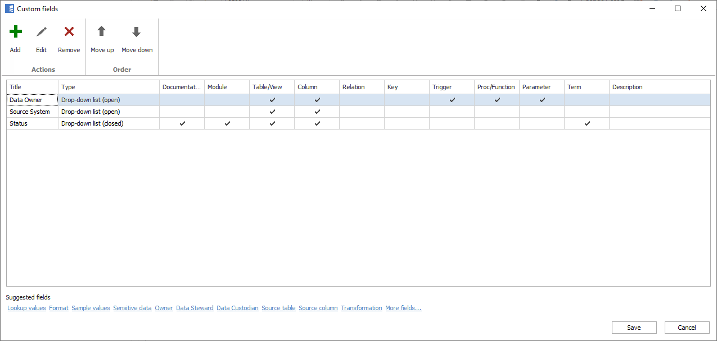Toggle the Column checkmark for Source System
Image resolution: width=717 pixels, height=341 pixels.
pos(317,112)
